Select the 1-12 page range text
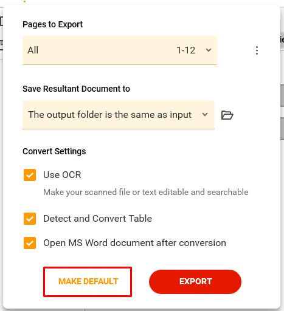 pos(186,50)
